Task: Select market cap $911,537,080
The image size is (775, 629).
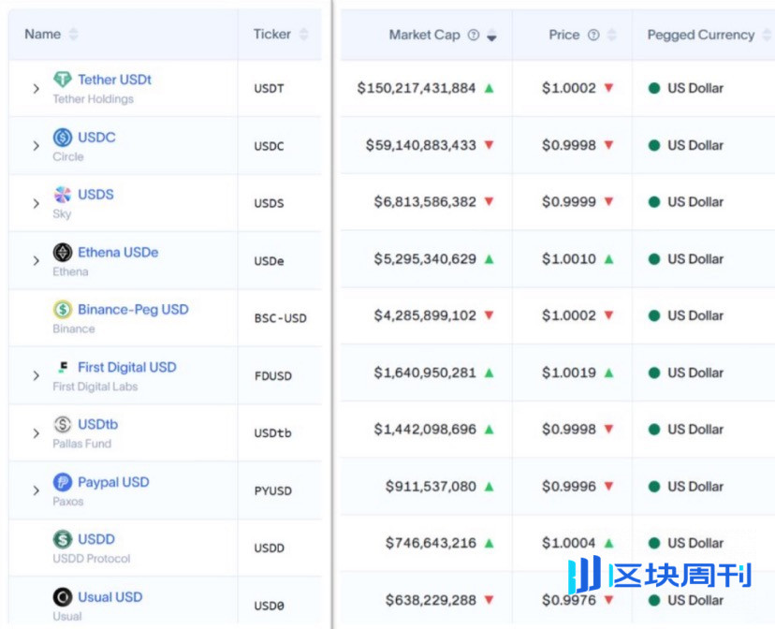Action: coord(431,486)
